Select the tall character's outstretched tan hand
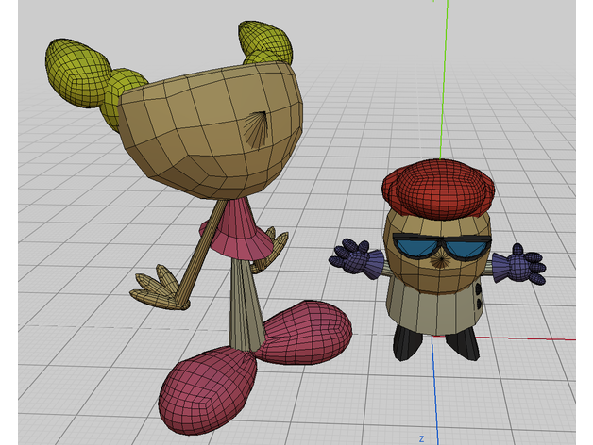The image size is (593, 445). point(159,288)
